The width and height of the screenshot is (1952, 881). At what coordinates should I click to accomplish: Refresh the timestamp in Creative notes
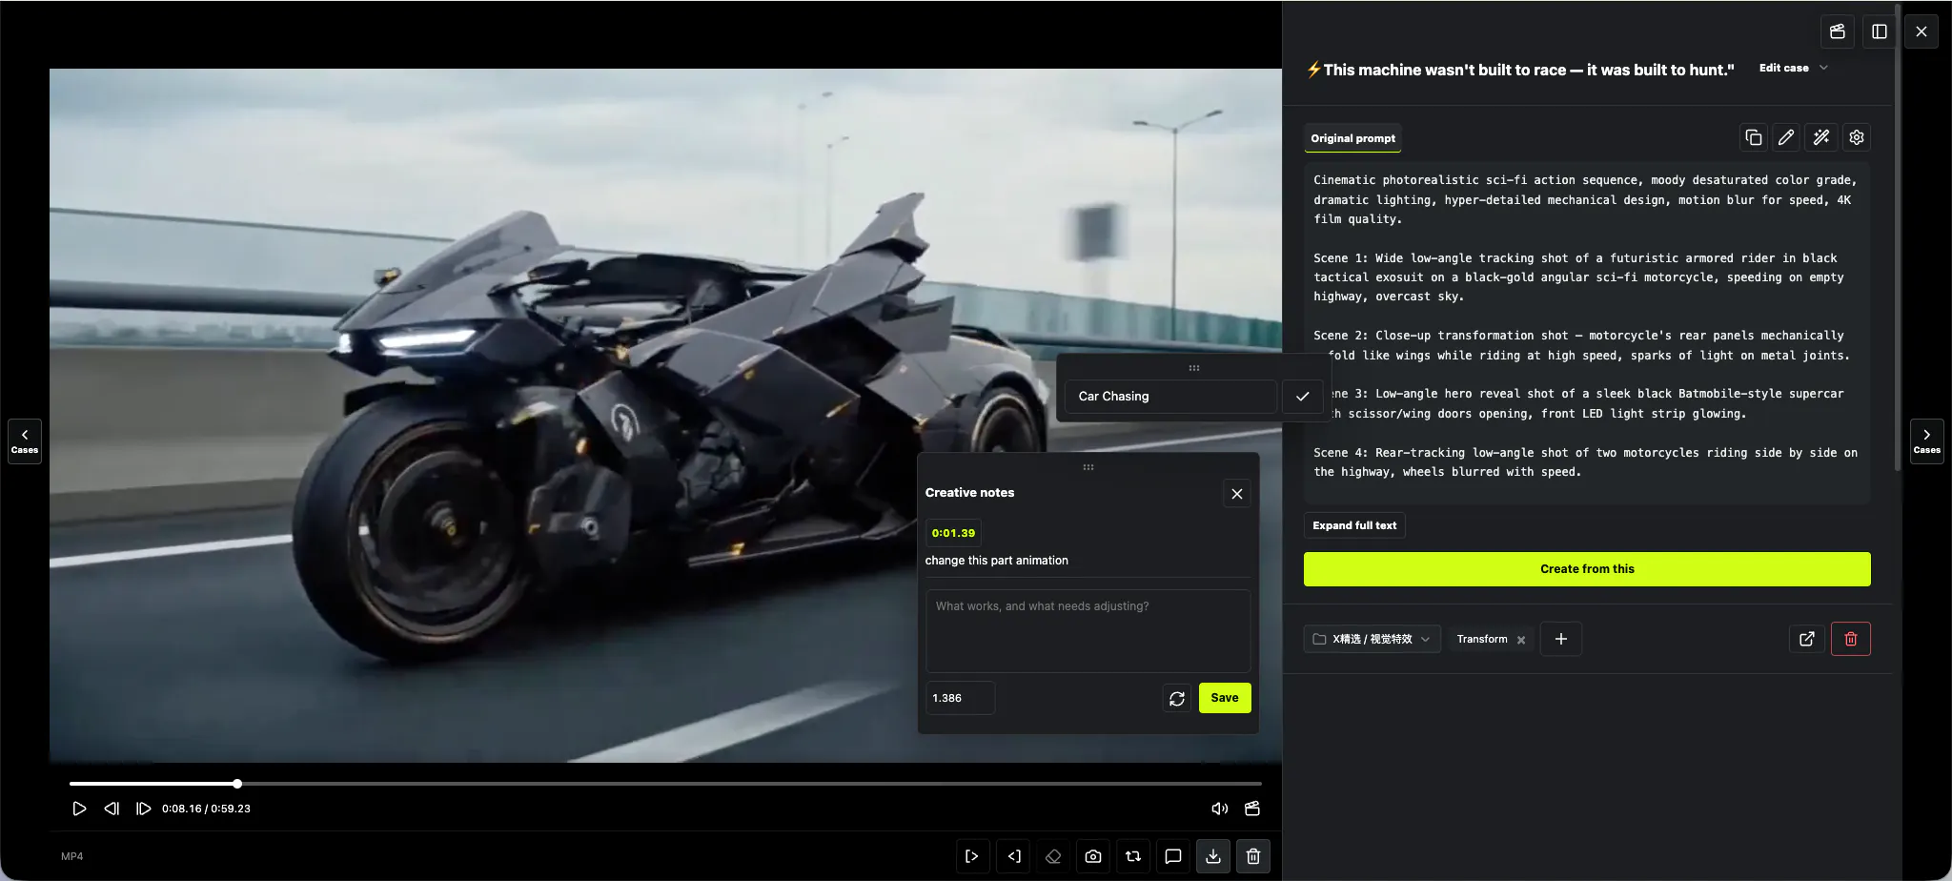(1177, 698)
